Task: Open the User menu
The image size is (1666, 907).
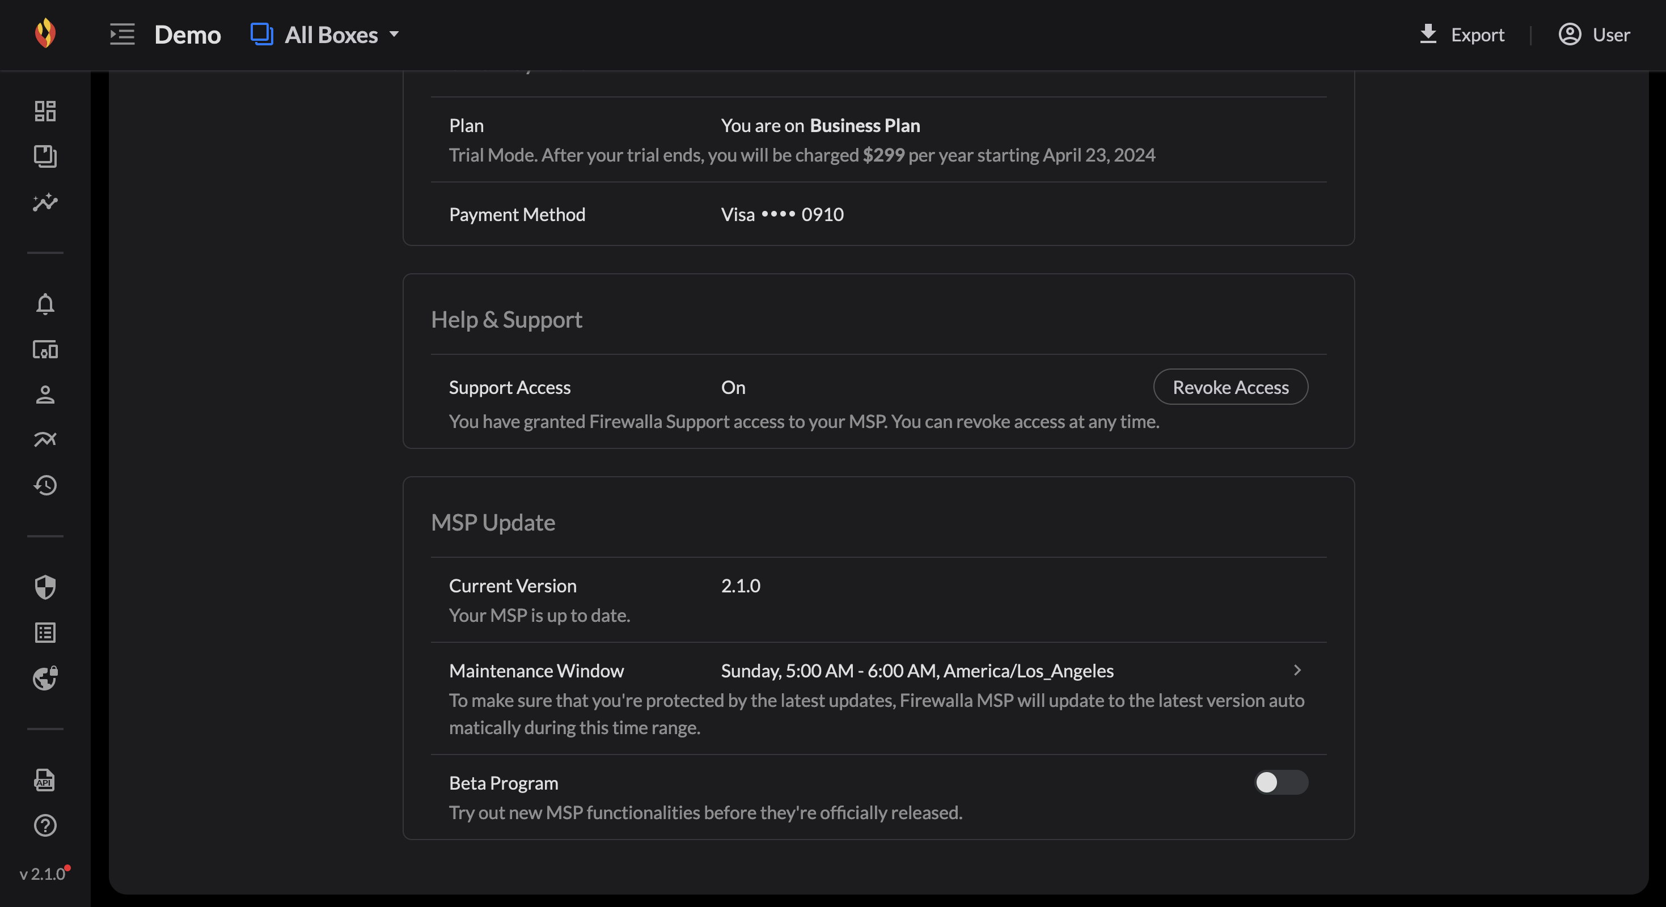Action: click(1594, 34)
